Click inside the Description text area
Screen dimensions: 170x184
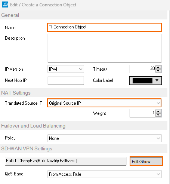coord(105,48)
